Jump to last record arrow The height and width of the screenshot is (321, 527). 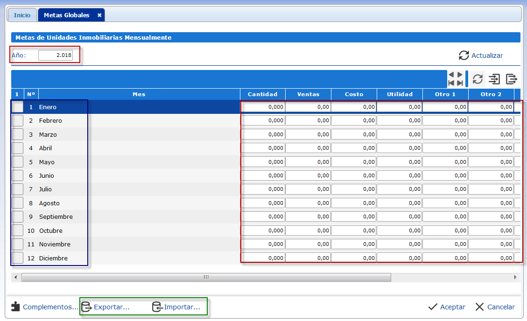click(460, 83)
